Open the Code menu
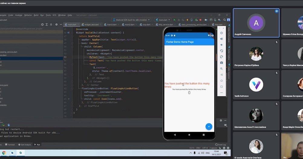The height and width of the screenshot is (159, 303). (11, 15)
